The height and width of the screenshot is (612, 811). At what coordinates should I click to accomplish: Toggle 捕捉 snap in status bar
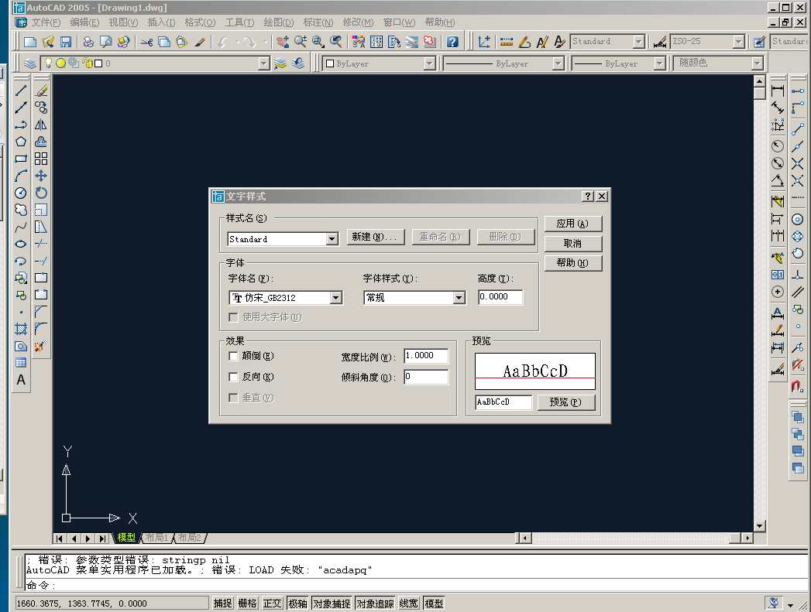click(x=223, y=603)
